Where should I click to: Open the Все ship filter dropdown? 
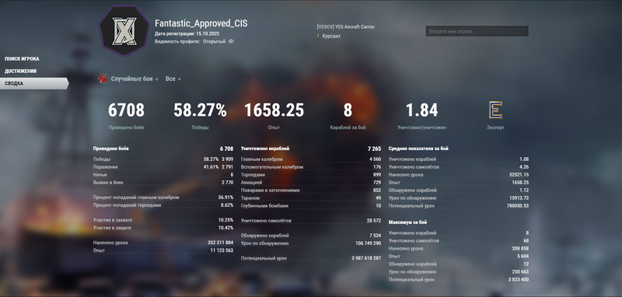pyautogui.click(x=173, y=79)
